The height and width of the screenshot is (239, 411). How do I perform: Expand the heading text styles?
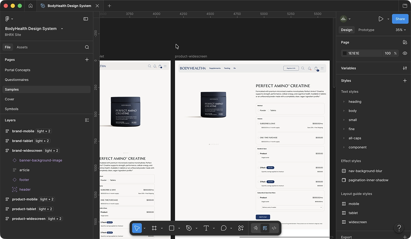[x=344, y=102]
